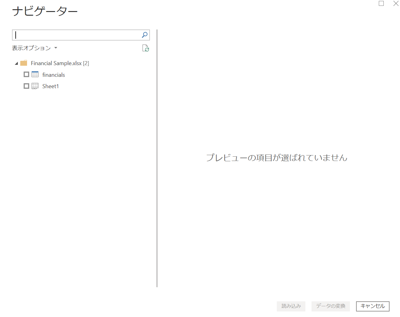Click the ナビゲーター dialog title
The width and height of the screenshot is (400, 317).
44,11
